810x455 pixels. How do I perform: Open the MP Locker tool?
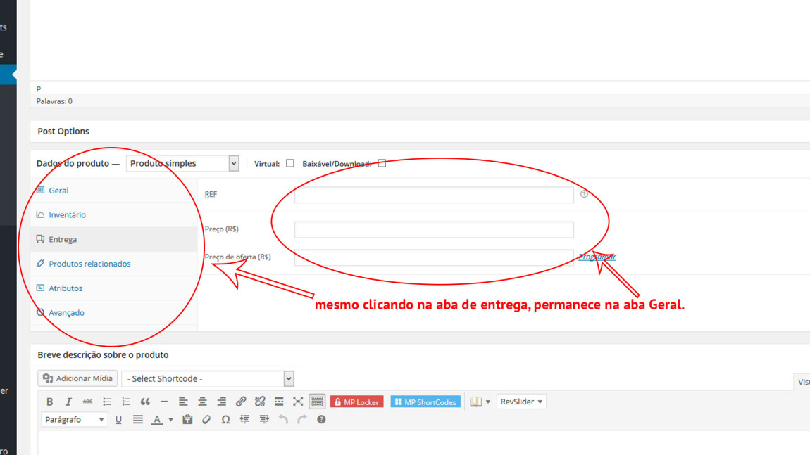tap(357, 402)
